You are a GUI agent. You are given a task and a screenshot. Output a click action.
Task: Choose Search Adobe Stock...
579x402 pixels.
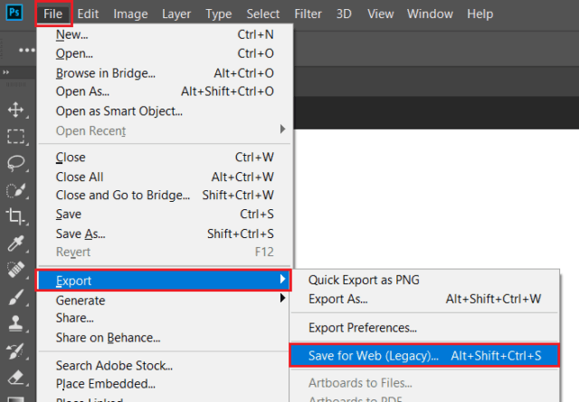coord(163,366)
